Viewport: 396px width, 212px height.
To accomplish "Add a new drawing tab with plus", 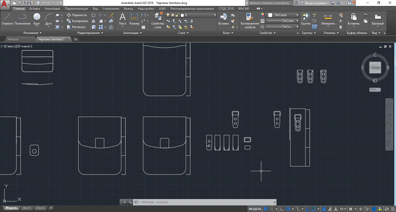I will point(76,39).
